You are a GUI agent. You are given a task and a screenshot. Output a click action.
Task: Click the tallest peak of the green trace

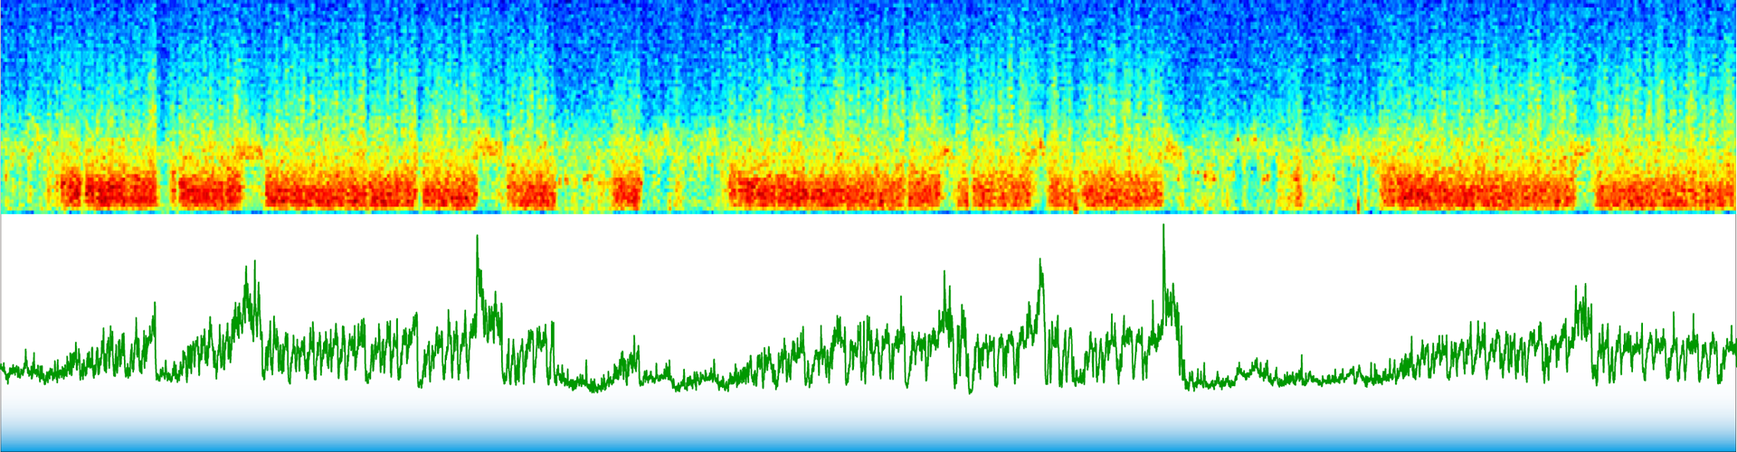[x=1163, y=226]
